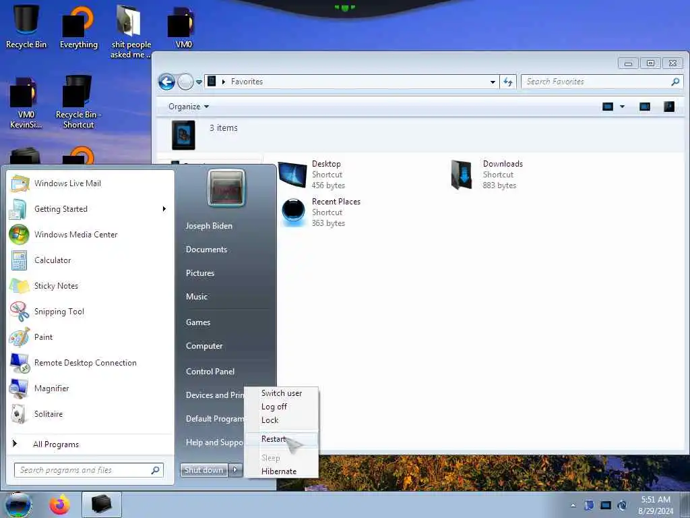Open the view options dropdown arrow

[622, 107]
